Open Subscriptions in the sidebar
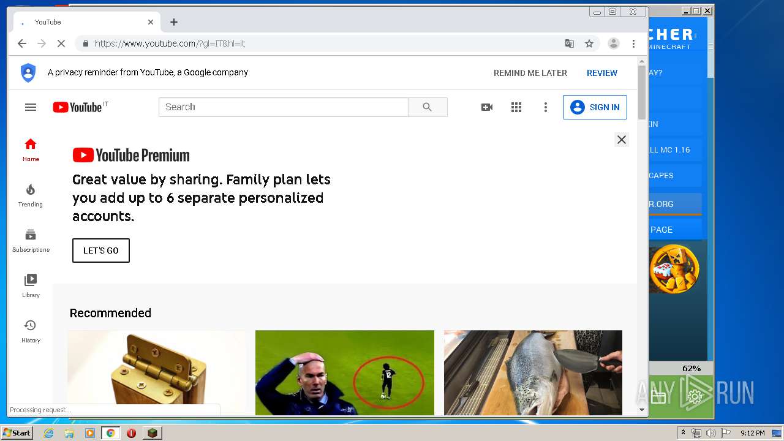The image size is (784, 441). [31, 241]
